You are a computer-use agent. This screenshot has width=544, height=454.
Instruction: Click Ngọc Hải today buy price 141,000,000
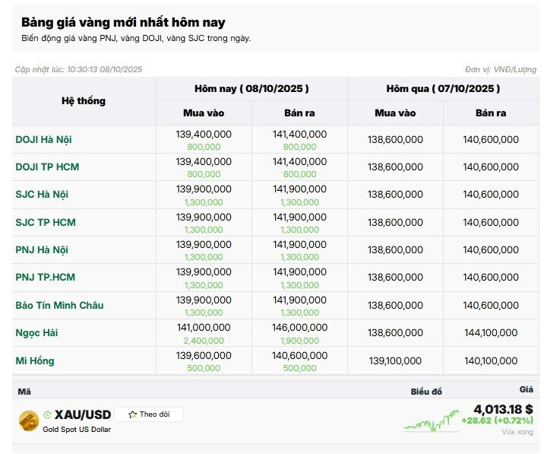tap(204, 327)
